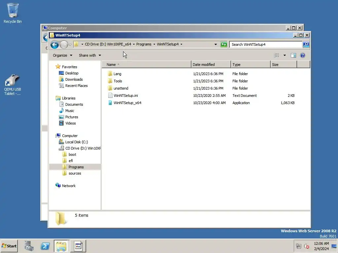Show the preview pane icon
The image size is (338, 253).
click(x=293, y=55)
